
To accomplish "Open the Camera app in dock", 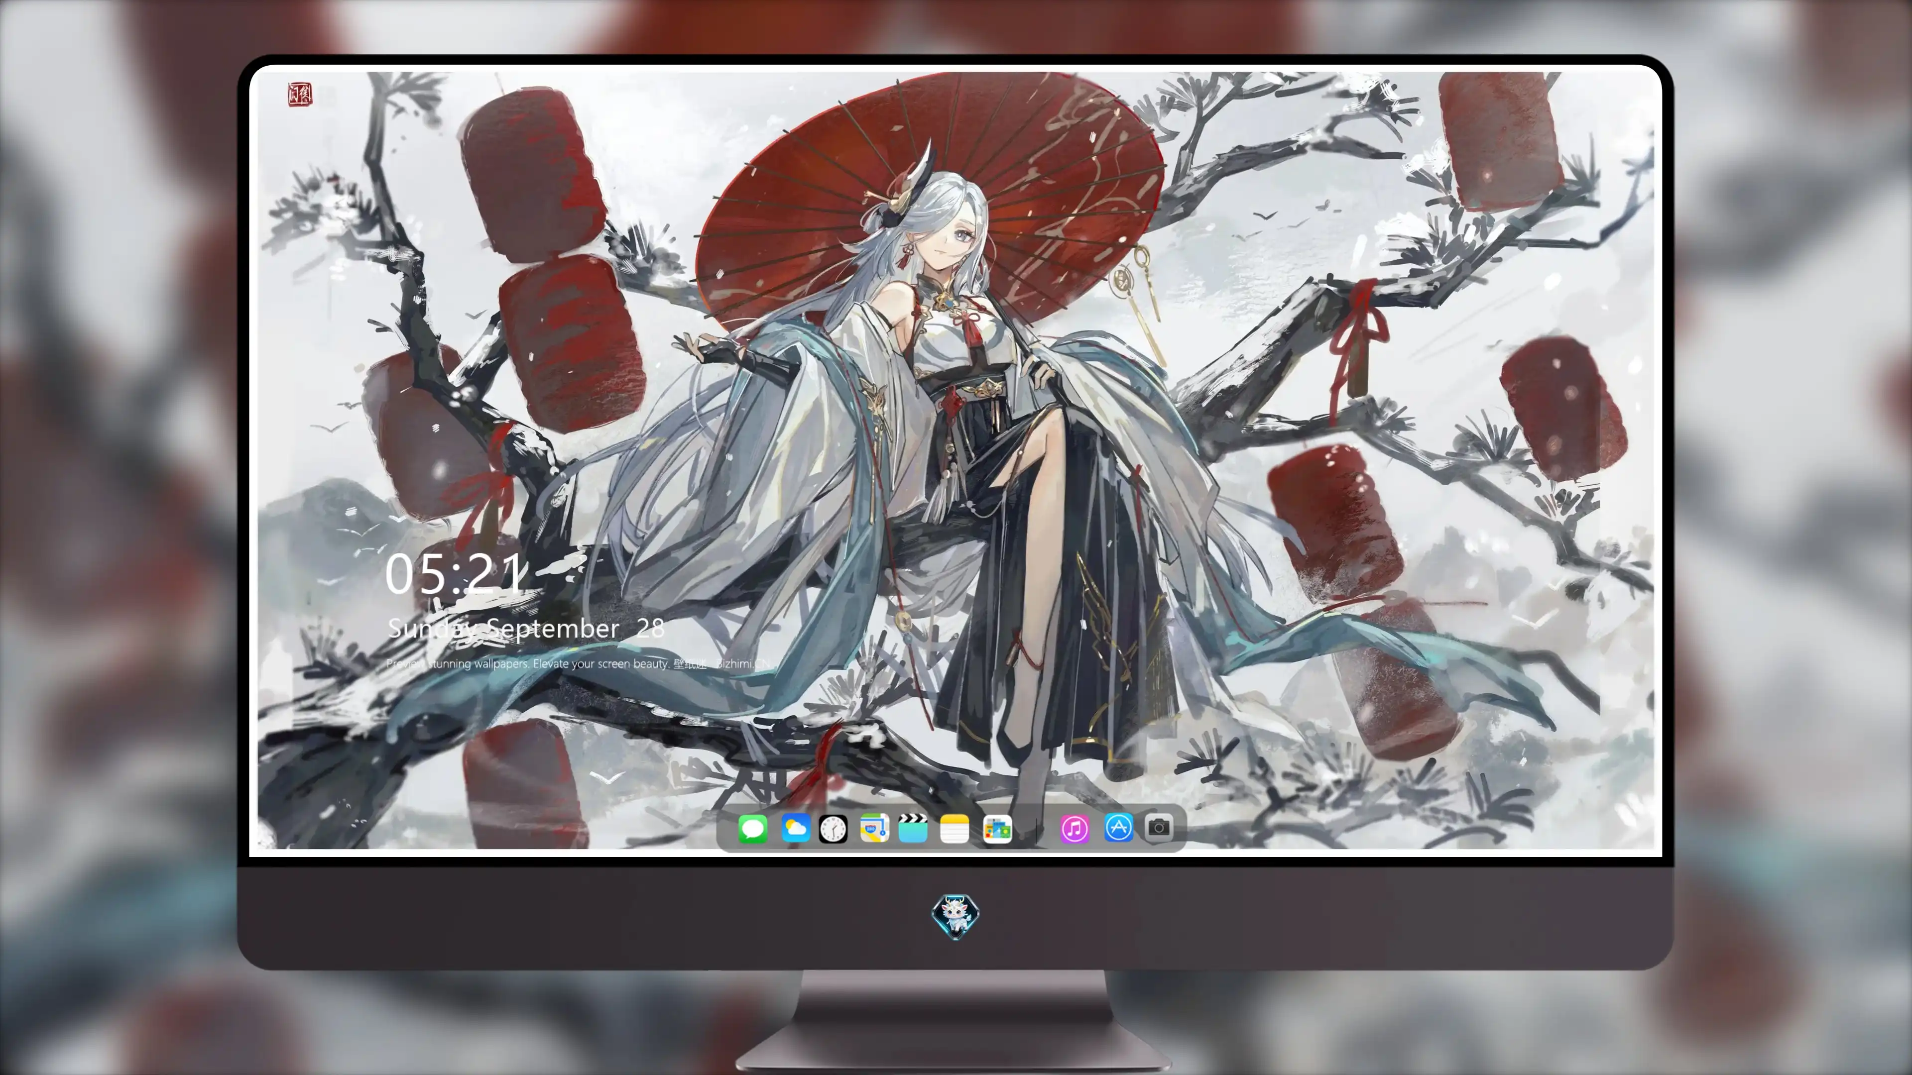I will [x=1159, y=827].
